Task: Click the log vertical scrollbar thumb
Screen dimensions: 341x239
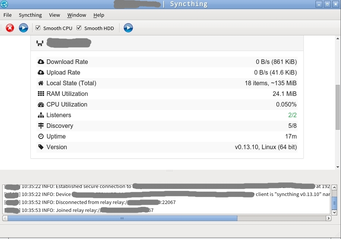Action: [334, 203]
